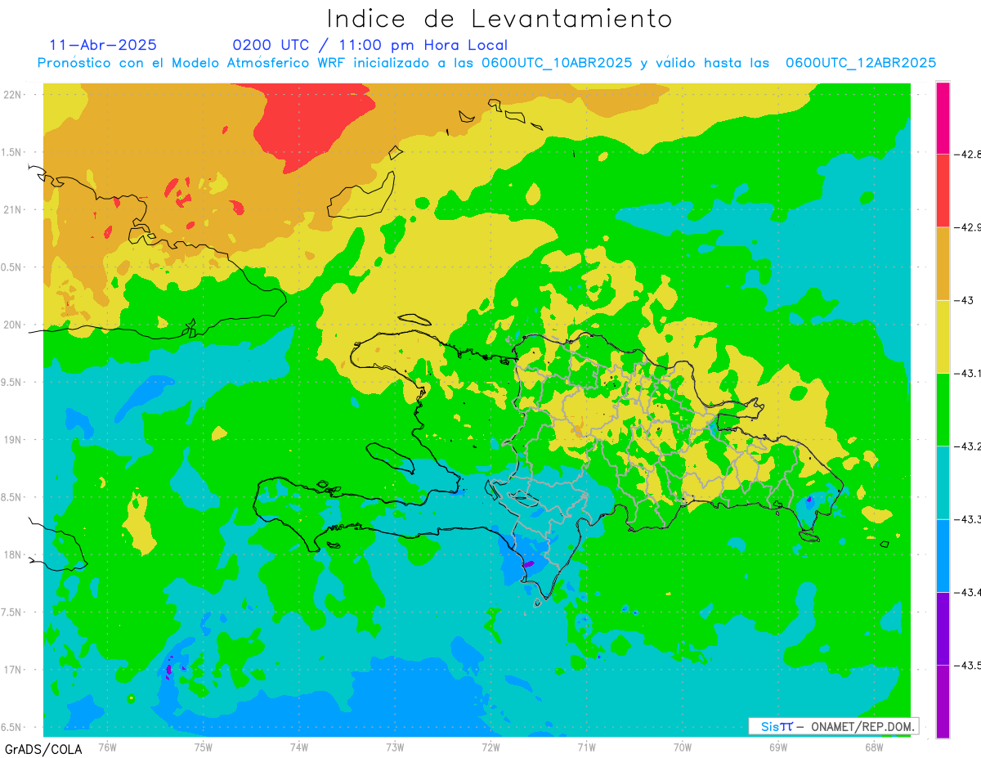Click the longitude label "76W"
This screenshot has height=758, width=981.
107,747
